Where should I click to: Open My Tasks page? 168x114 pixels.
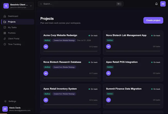coord(18,27)
